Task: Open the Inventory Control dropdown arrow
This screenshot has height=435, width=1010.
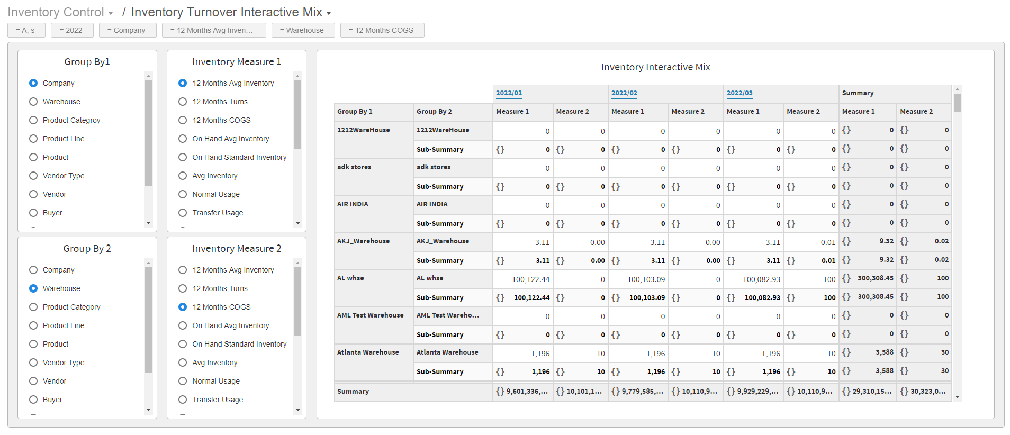Action: point(111,13)
